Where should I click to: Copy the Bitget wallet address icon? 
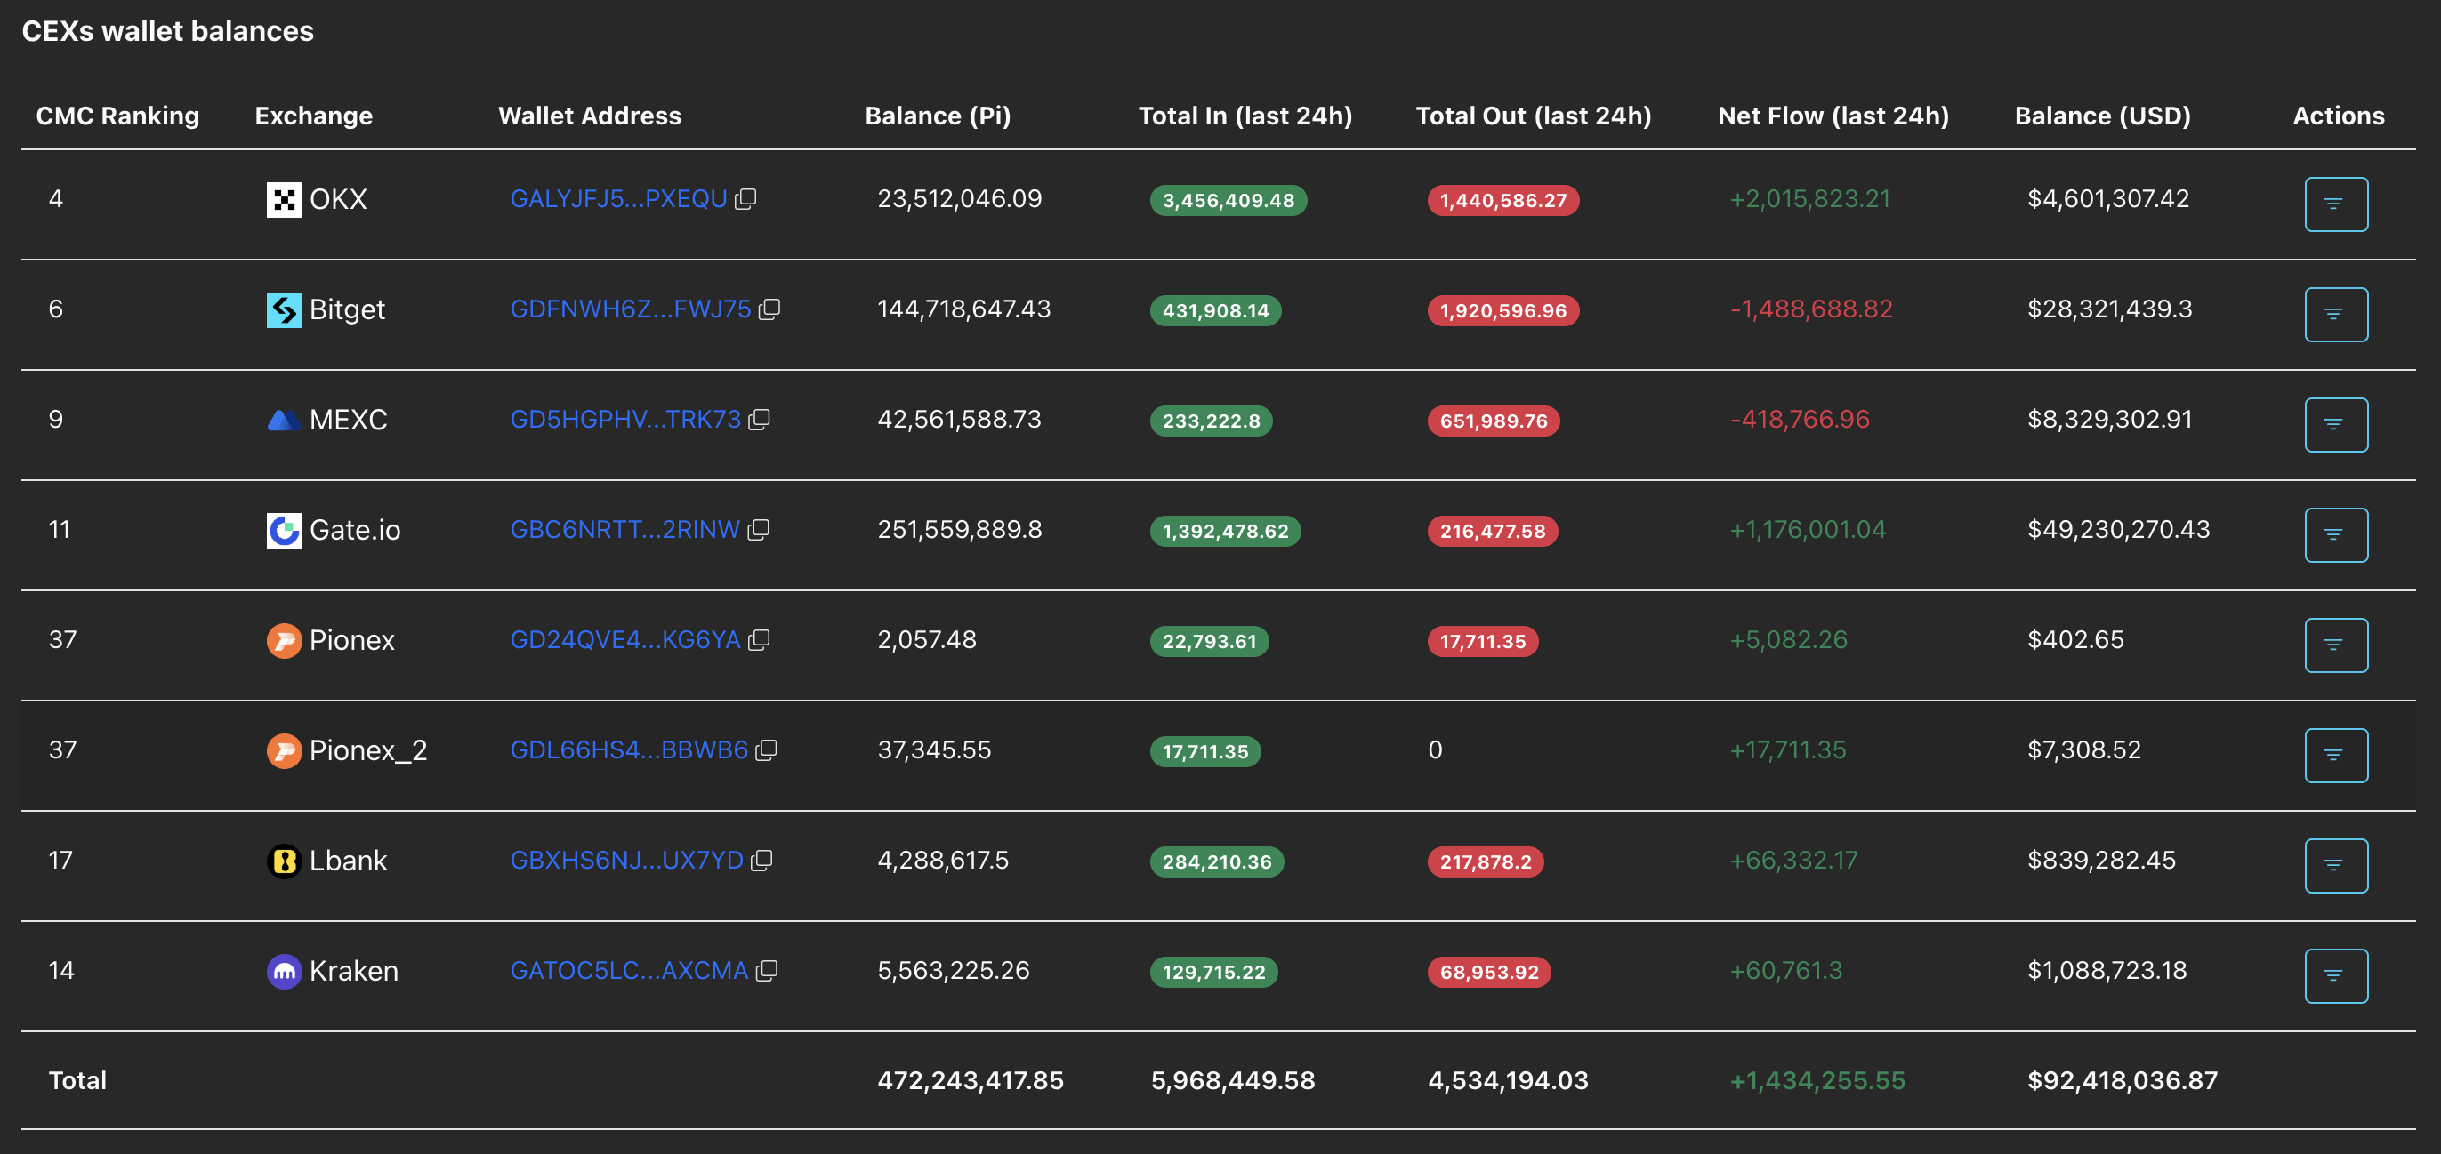769,309
